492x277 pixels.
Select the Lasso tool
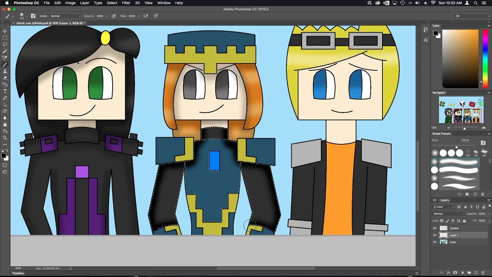5,44
